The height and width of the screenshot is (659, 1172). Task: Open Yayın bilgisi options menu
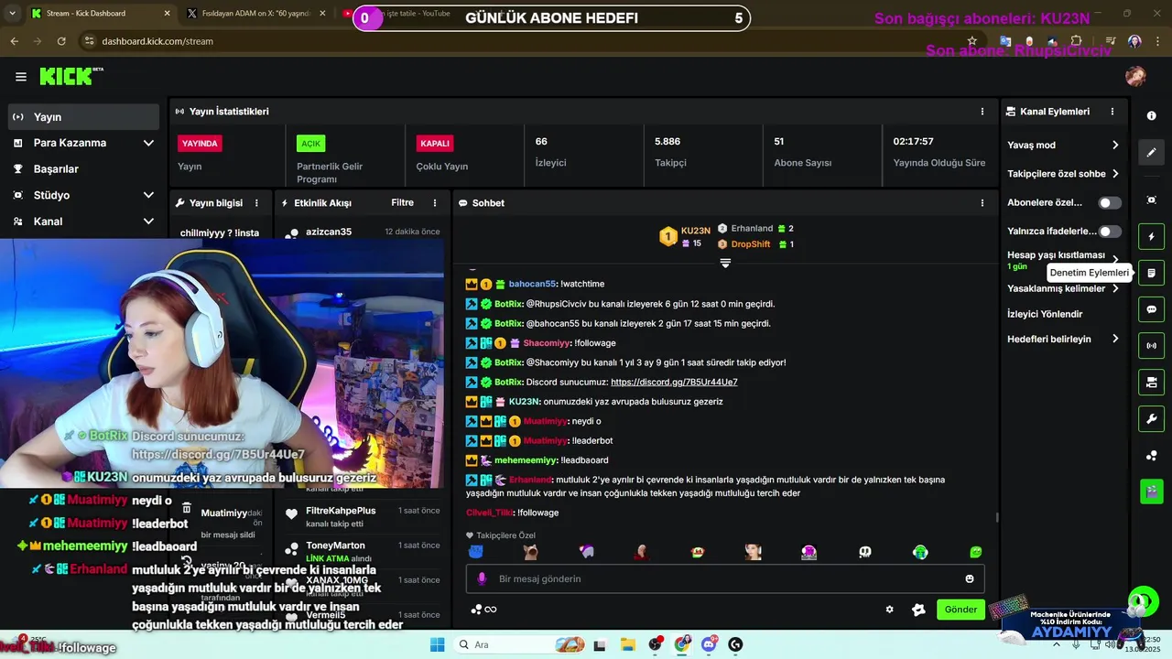[256, 203]
